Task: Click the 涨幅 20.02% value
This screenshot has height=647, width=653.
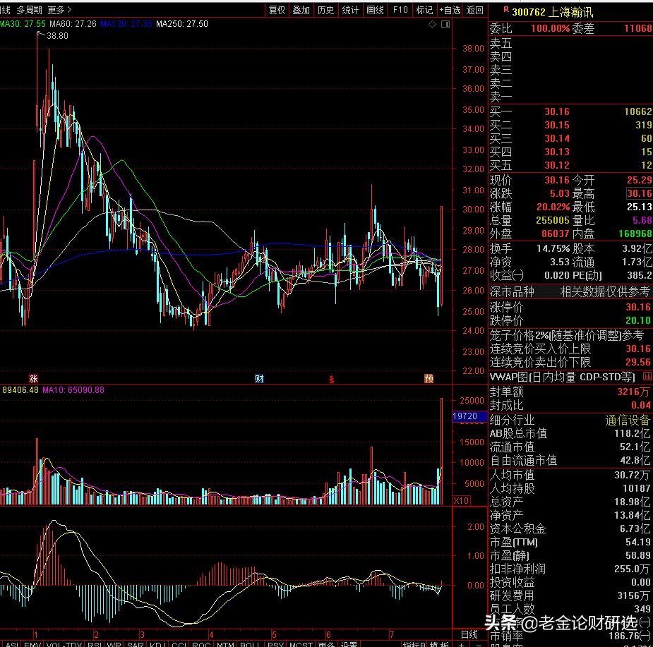Action: (x=553, y=207)
